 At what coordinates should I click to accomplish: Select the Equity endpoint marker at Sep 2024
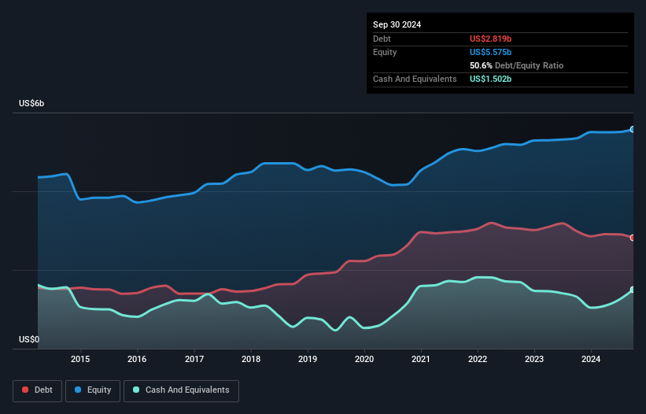pos(633,129)
